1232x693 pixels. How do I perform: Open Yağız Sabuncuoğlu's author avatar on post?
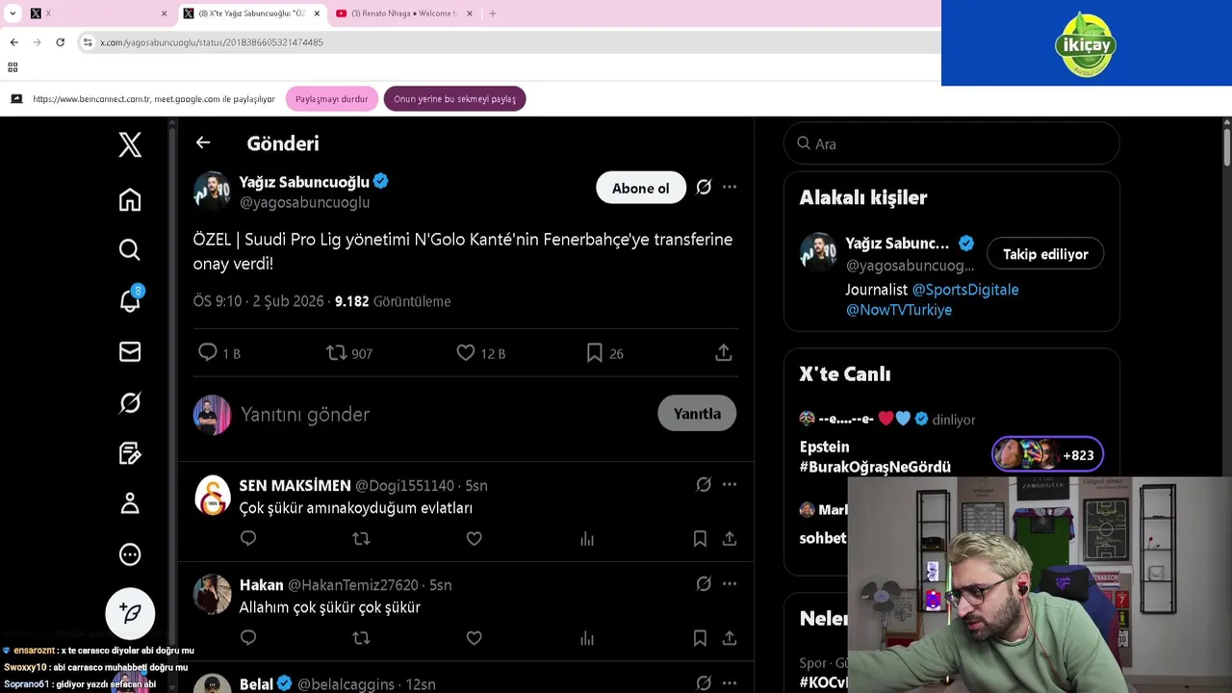212,191
